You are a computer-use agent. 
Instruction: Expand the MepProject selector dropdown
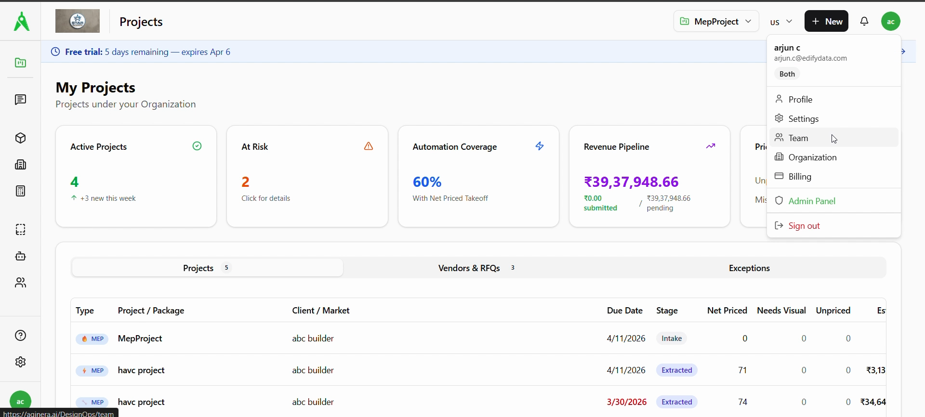pyautogui.click(x=716, y=21)
